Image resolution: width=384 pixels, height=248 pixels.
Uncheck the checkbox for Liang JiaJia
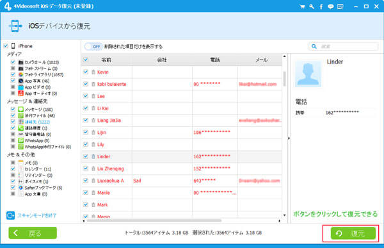click(86, 120)
